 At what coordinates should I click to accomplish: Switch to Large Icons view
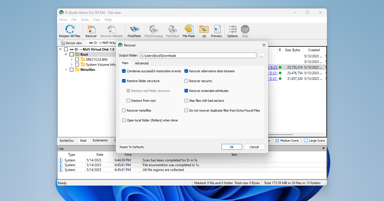click(314, 141)
